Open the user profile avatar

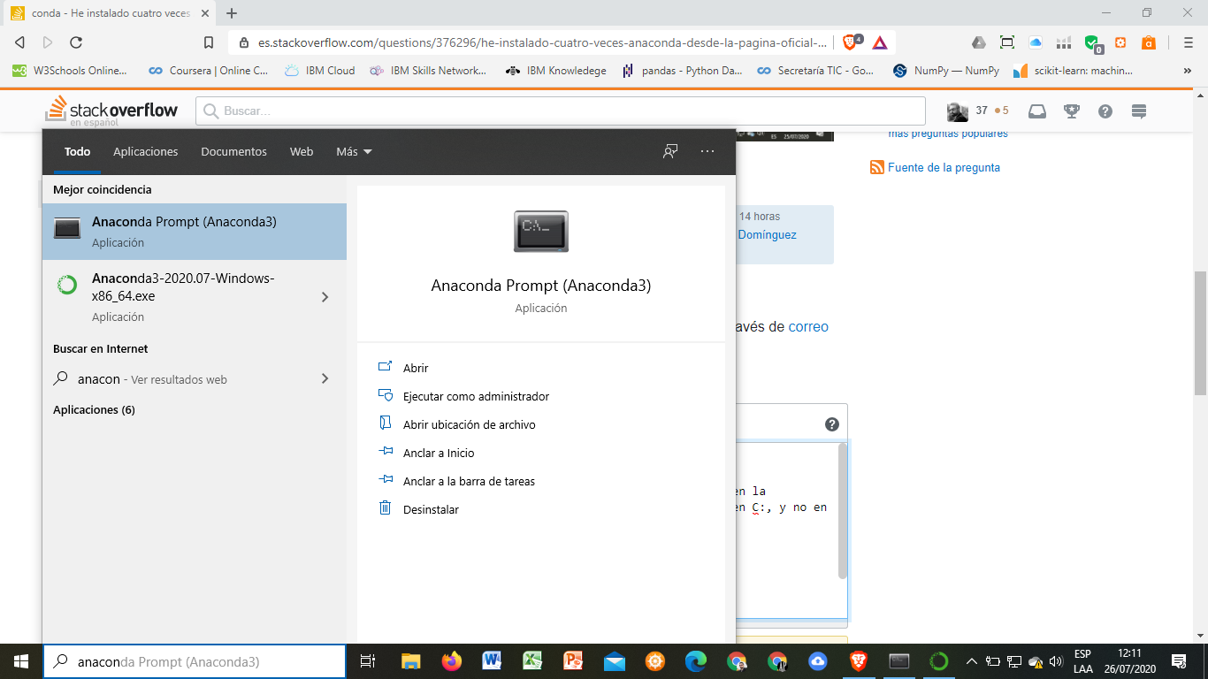pyautogui.click(x=958, y=111)
